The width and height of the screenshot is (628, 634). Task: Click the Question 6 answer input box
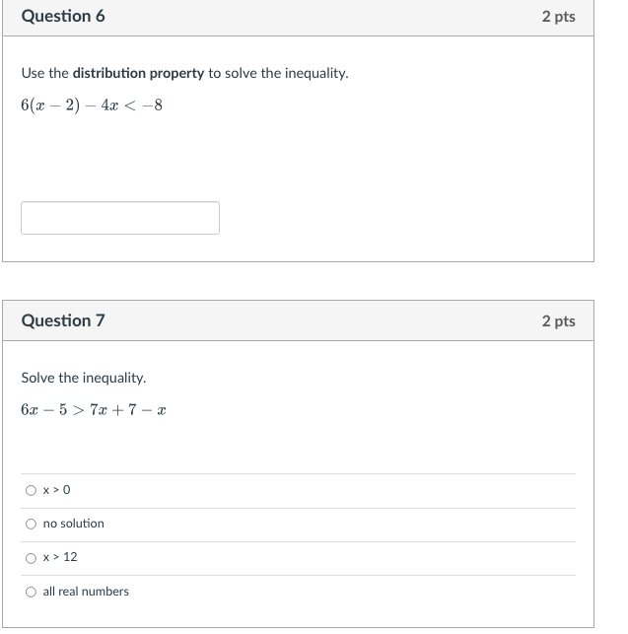(120, 218)
